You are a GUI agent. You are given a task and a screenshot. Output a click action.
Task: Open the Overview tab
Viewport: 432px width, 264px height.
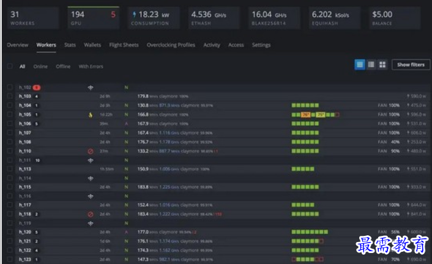tap(17, 45)
